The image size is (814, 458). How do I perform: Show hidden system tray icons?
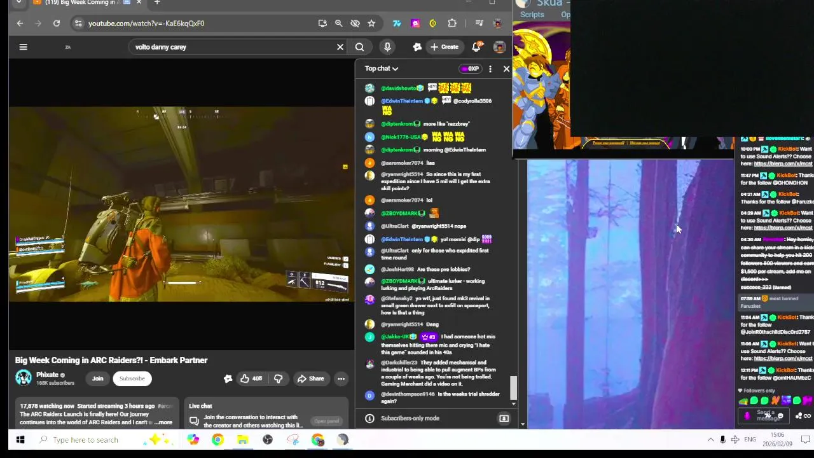pyautogui.click(x=710, y=440)
